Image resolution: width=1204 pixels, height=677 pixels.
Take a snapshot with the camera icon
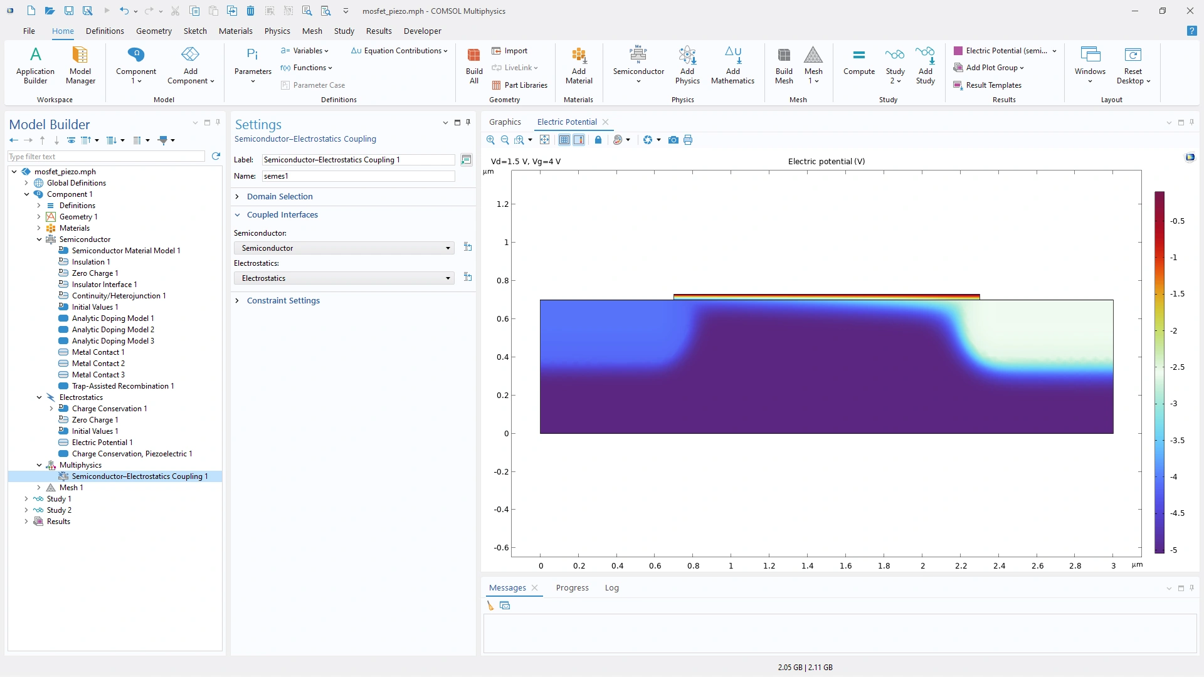click(x=673, y=140)
